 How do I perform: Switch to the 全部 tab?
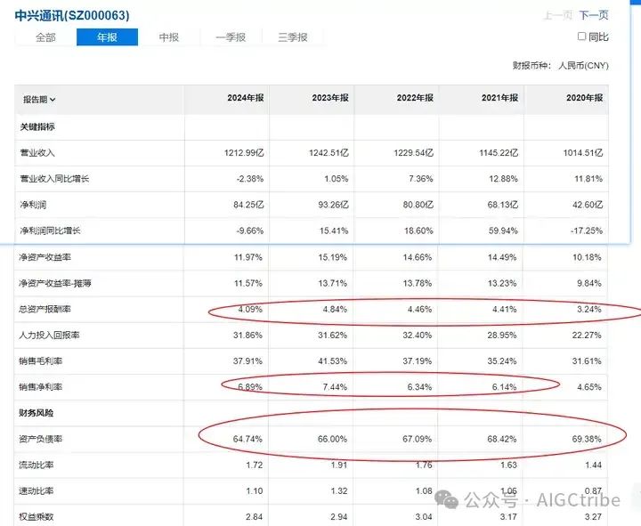pos(45,37)
